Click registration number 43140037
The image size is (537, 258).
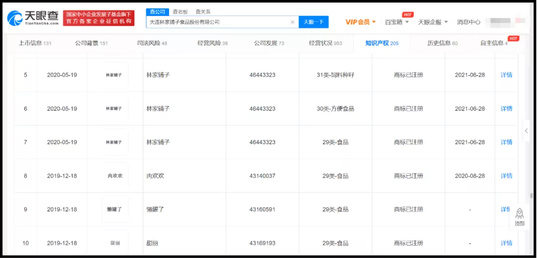click(x=263, y=176)
